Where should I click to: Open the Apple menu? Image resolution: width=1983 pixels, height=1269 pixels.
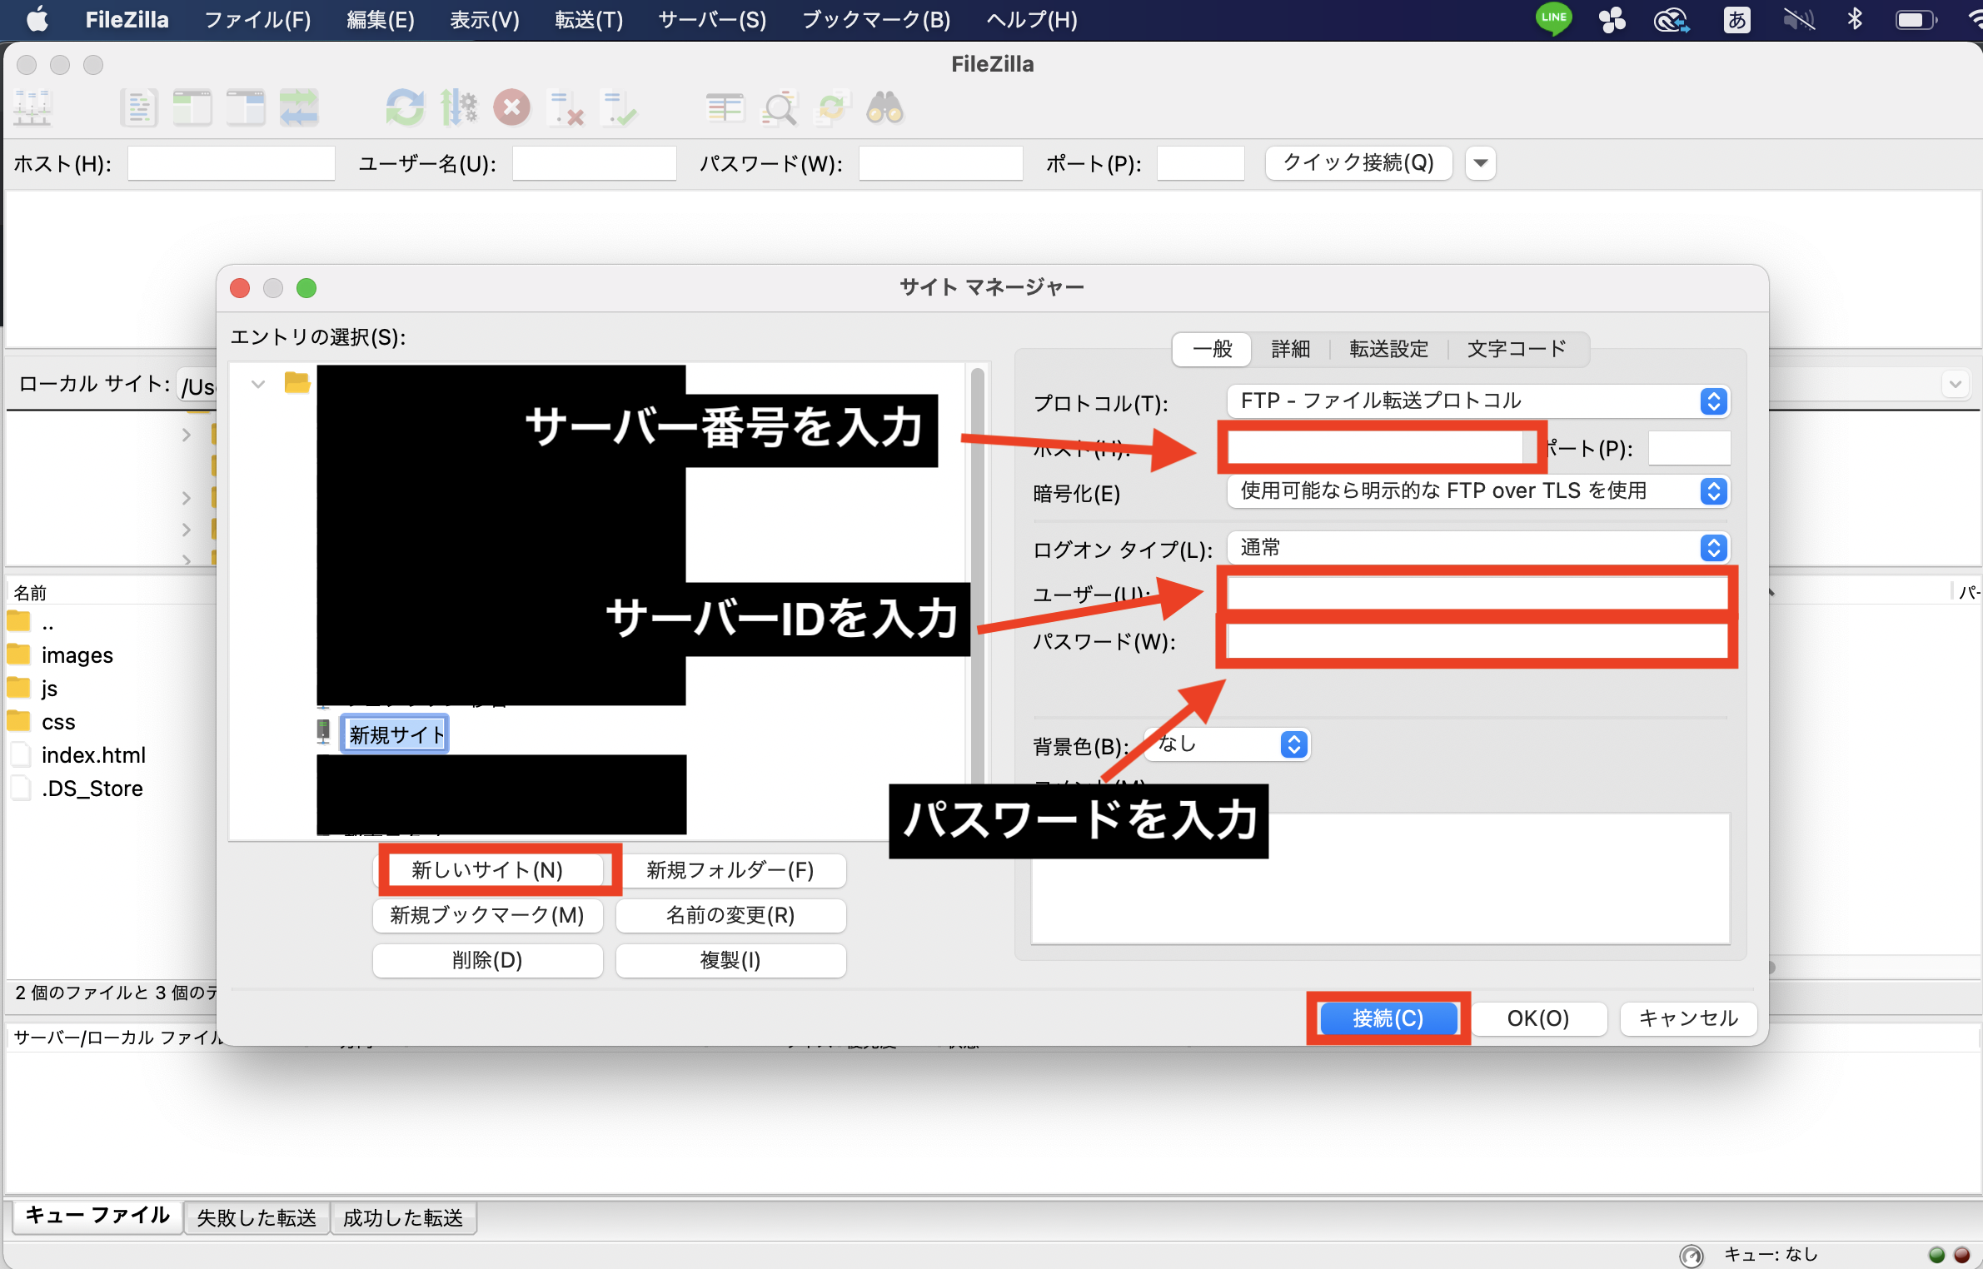coord(37,19)
